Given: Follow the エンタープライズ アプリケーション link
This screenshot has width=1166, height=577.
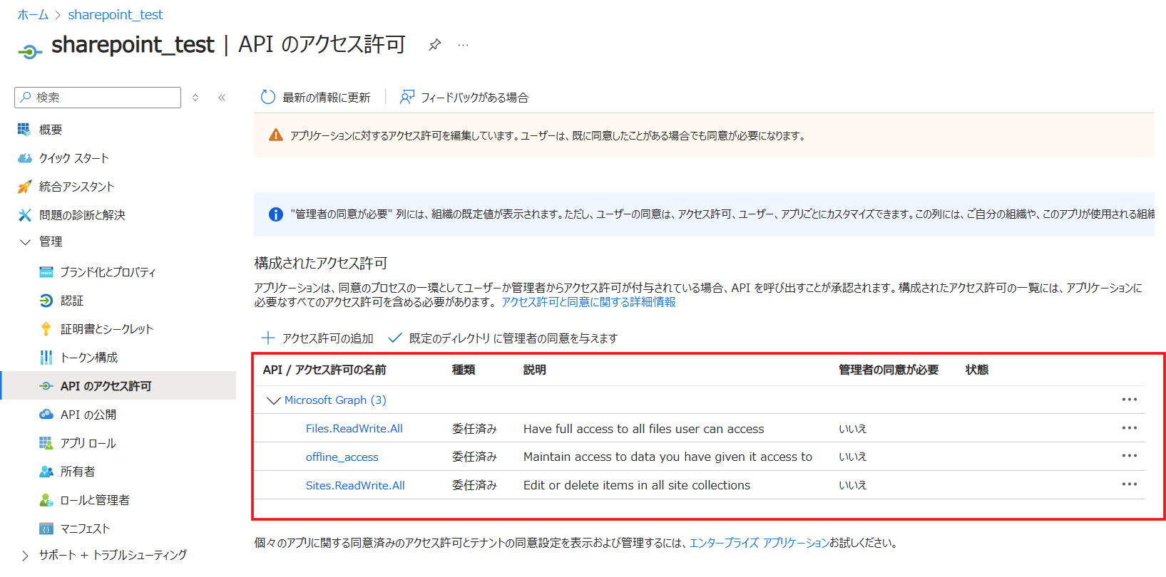Looking at the screenshot, I should tap(759, 543).
